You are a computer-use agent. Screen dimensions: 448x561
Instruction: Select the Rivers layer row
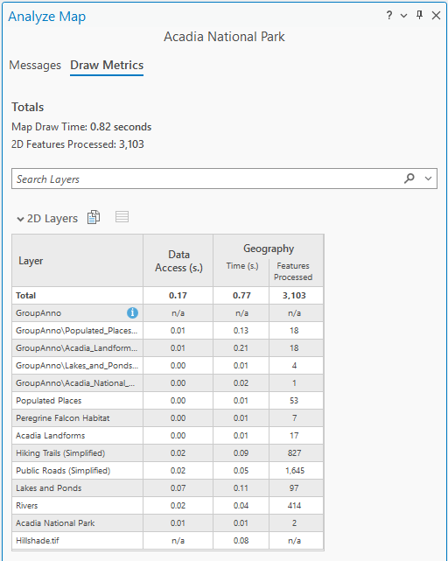click(x=168, y=506)
